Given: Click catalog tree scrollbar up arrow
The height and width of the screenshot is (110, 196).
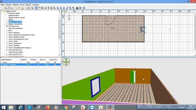Looking at the screenshot, I should [x=59, y=11].
